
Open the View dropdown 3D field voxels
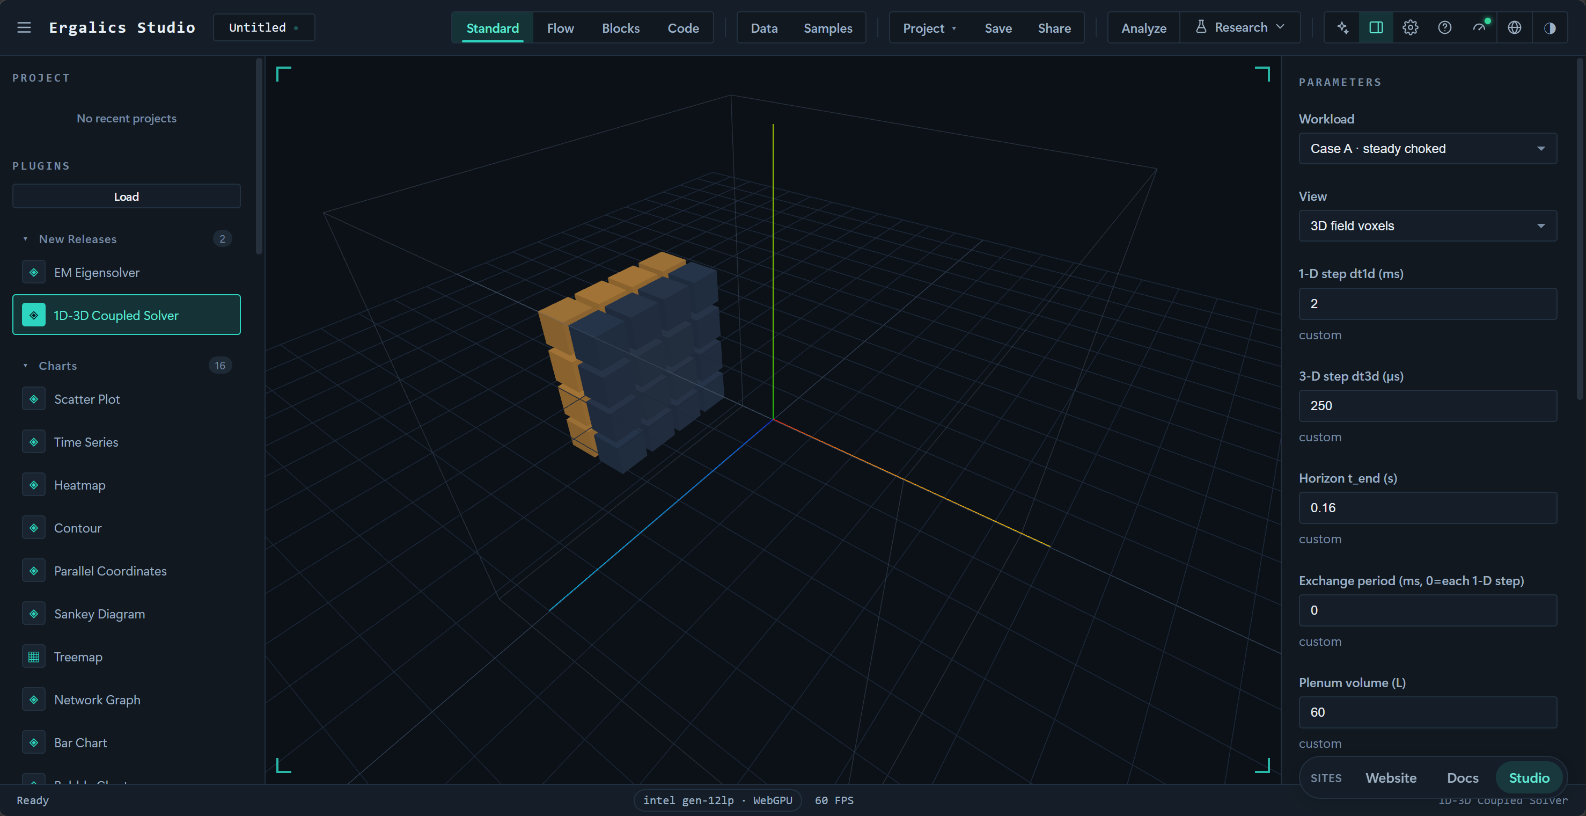pos(1428,226)
